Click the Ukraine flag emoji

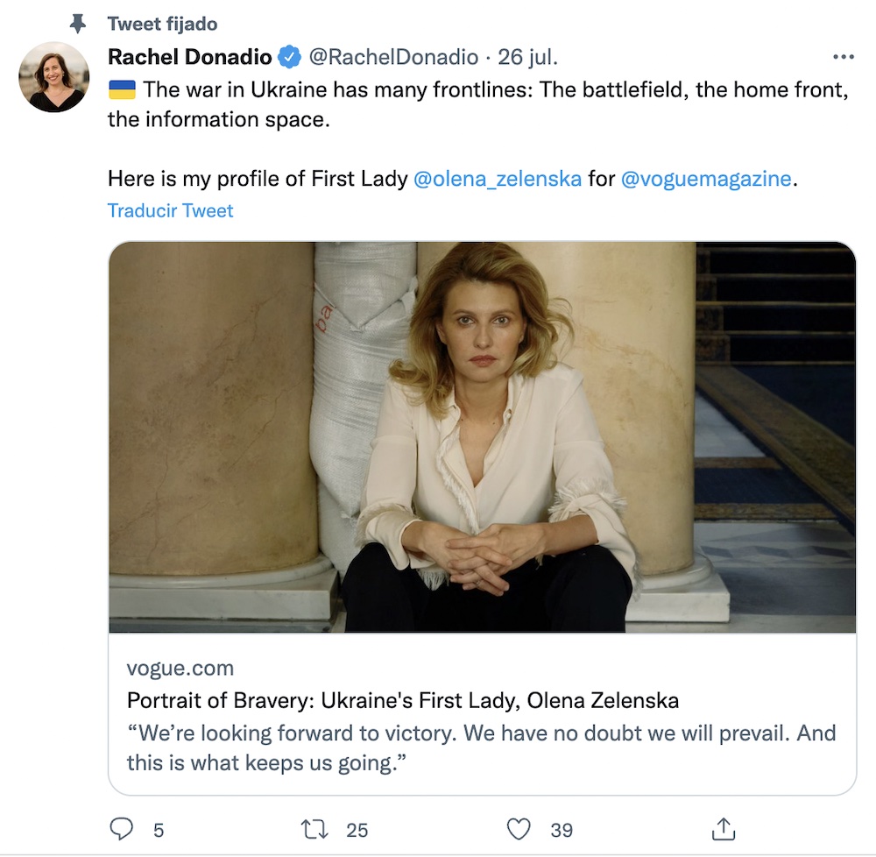tap(122, 89)
